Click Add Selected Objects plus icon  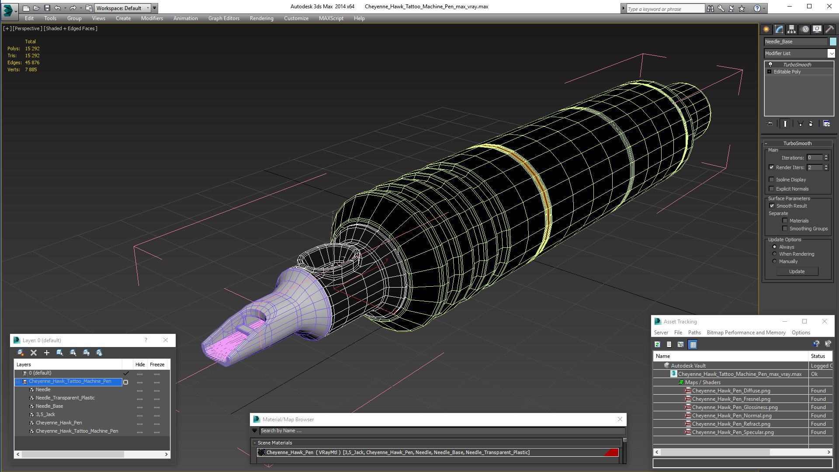[x=47, y=353]
